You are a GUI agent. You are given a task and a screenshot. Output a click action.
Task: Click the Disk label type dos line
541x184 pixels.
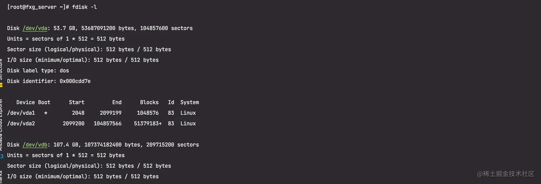[38, 70]
